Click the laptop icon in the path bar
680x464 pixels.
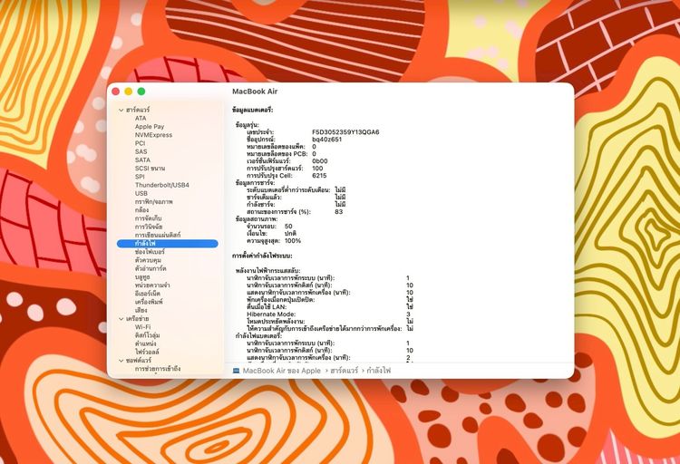pos(236,371)
